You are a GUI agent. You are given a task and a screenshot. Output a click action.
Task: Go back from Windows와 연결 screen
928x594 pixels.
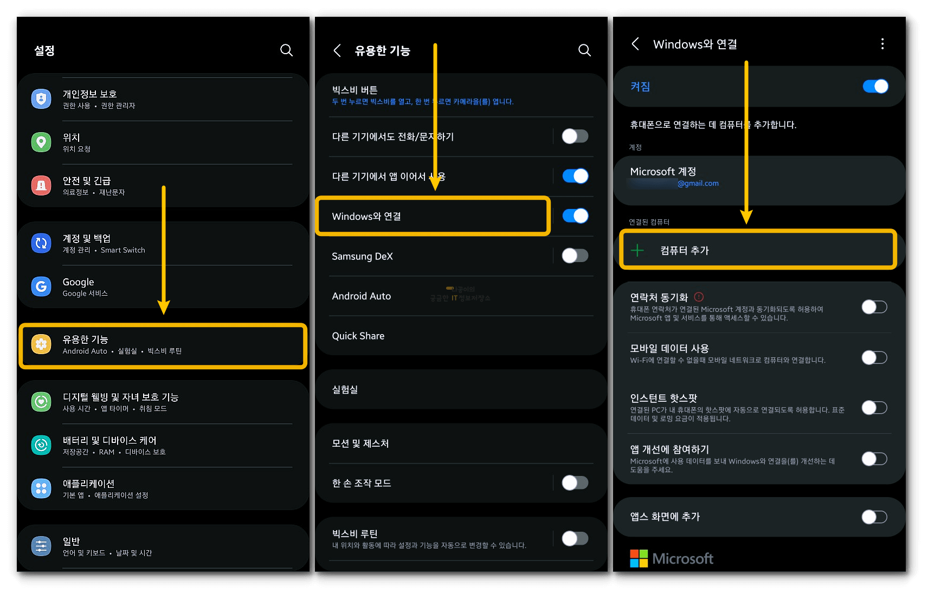pos(635,44)
